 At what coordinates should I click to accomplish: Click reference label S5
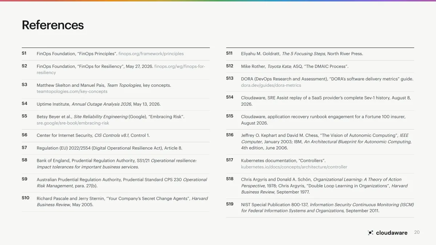click(x=24, y=116)
